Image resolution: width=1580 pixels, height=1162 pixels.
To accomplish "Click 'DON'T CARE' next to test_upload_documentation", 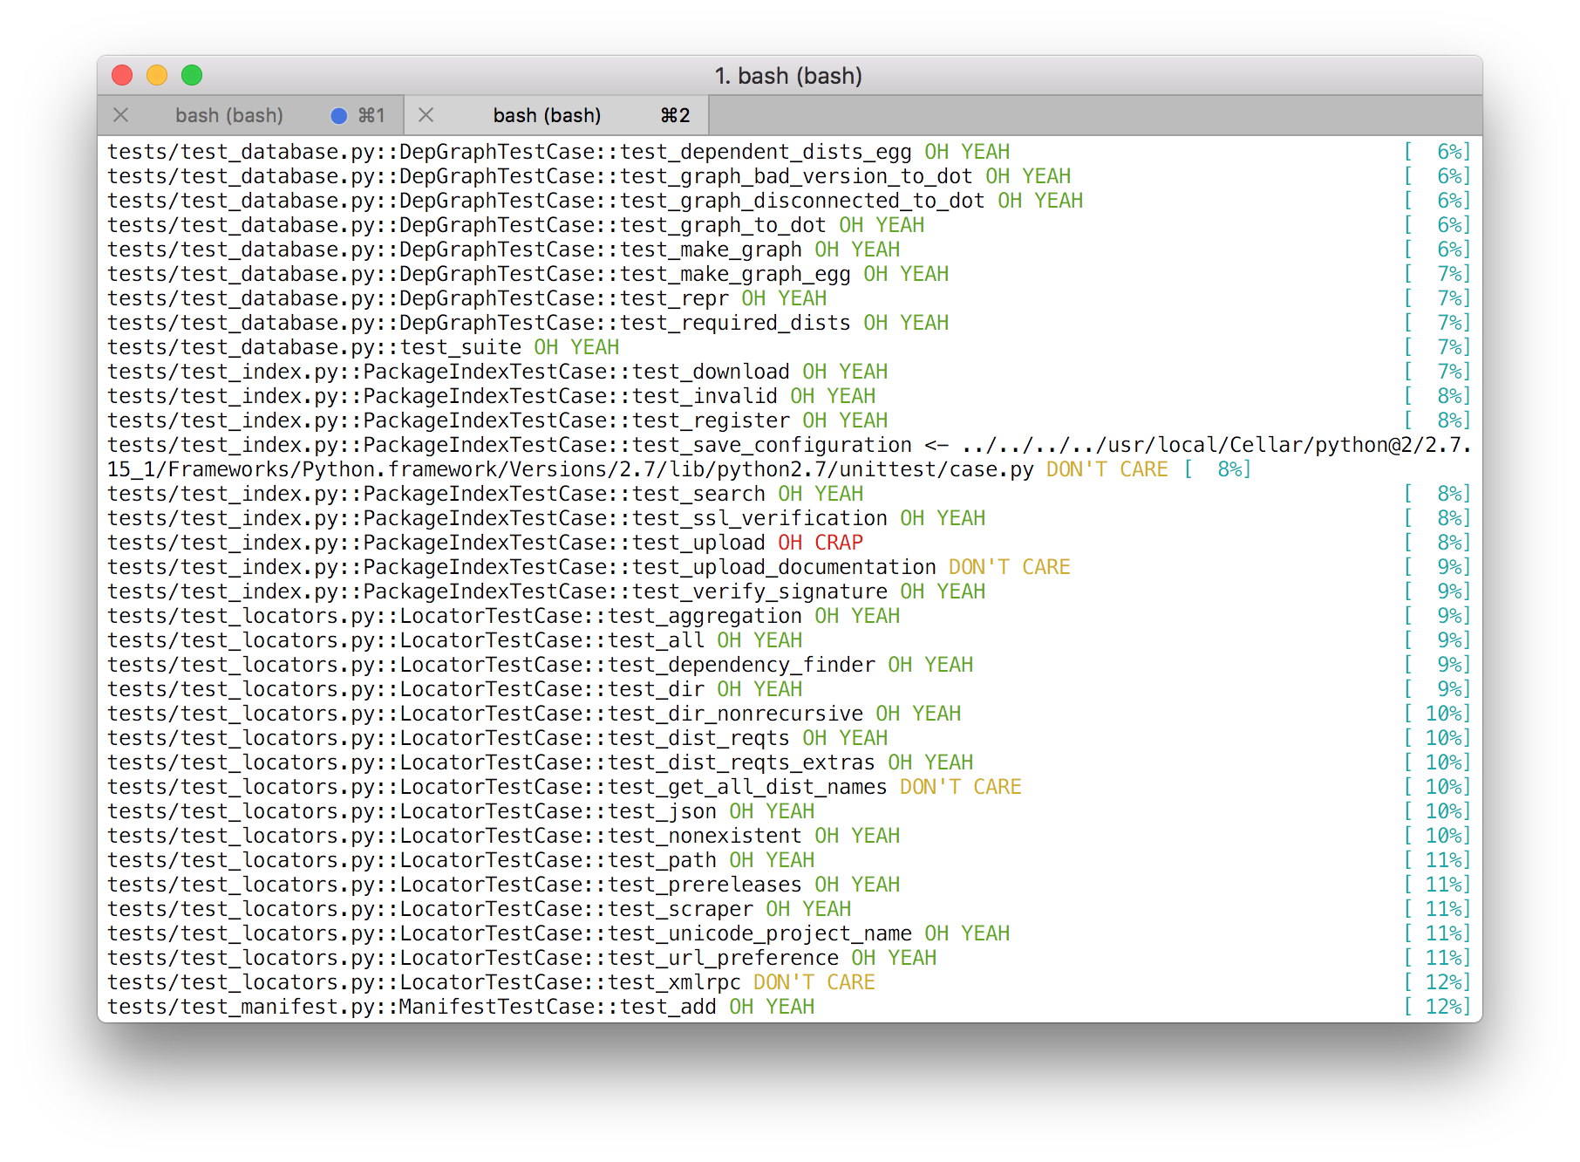I will point(1009,567).
